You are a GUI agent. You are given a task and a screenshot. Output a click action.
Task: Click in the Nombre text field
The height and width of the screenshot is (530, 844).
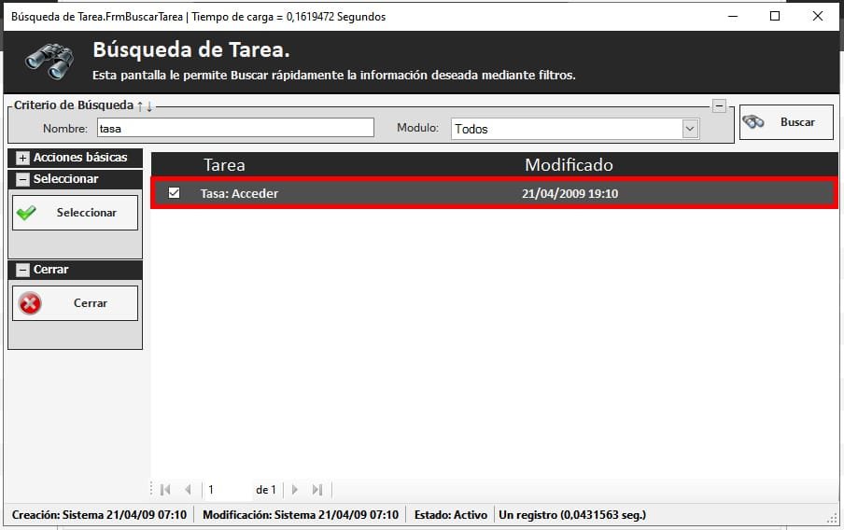point(233,129)
